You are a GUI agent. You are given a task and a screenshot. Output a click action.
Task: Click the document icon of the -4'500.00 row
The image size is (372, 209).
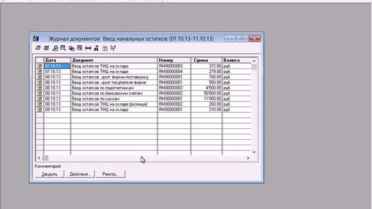[40, 88]
